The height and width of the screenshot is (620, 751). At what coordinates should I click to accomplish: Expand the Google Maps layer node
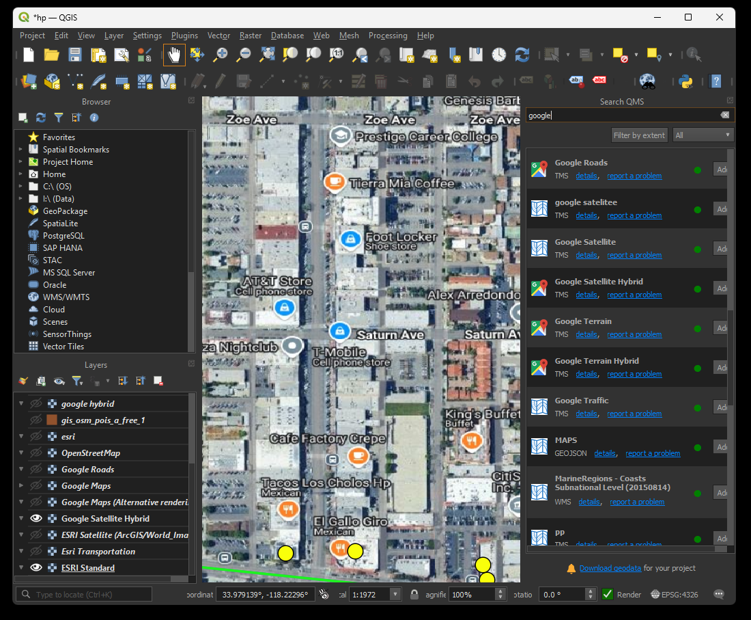(x=21, y=486)
